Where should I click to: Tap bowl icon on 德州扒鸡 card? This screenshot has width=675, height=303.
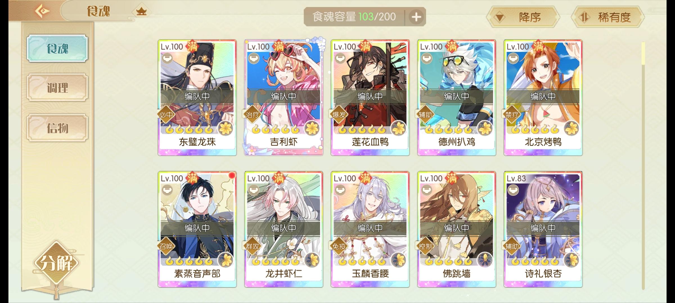[x=427, y=58]
